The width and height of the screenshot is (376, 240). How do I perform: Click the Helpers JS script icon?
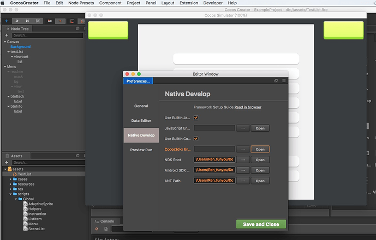coord(26,209)
